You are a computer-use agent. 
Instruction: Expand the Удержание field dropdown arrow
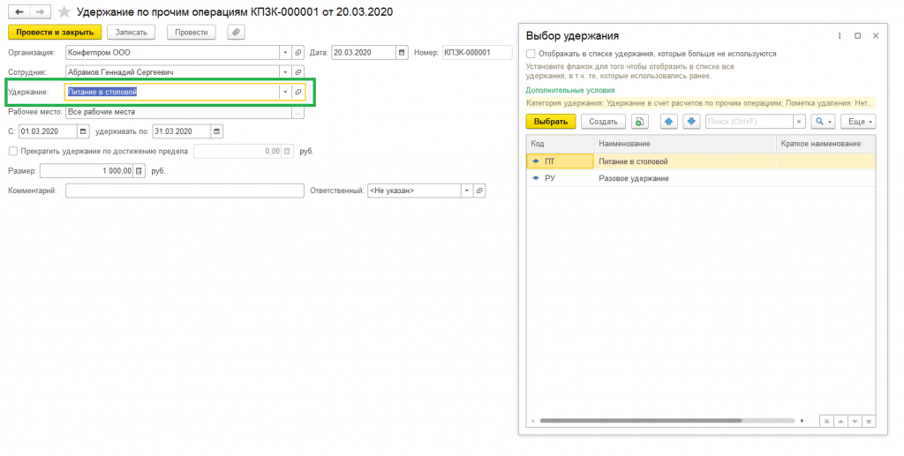[284, 92]
